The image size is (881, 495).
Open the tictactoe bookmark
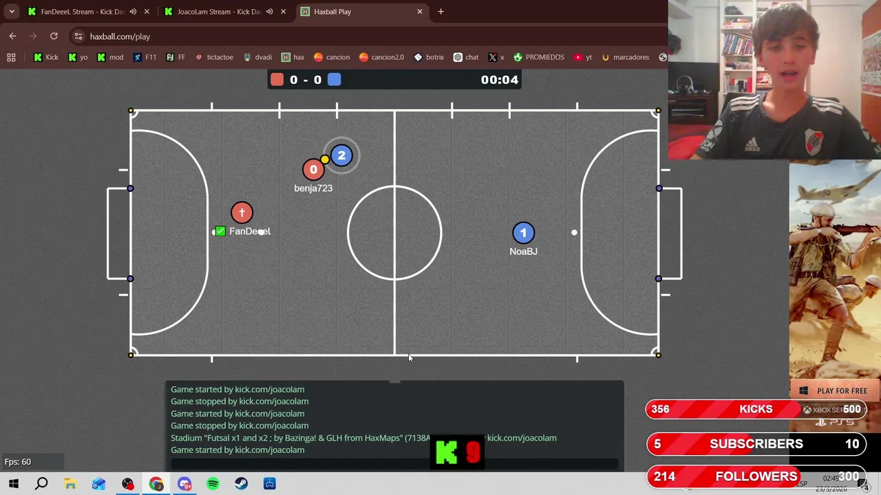coord(213,57)
